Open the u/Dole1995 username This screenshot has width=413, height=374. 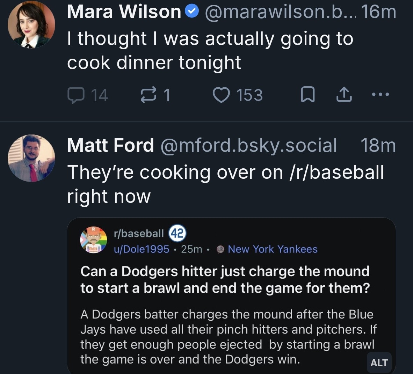[142, 249]
